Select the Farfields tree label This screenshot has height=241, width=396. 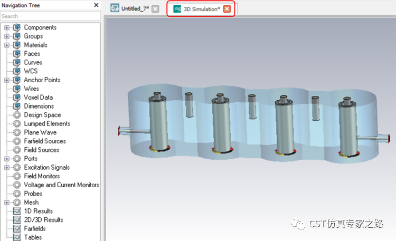[35, 229]
